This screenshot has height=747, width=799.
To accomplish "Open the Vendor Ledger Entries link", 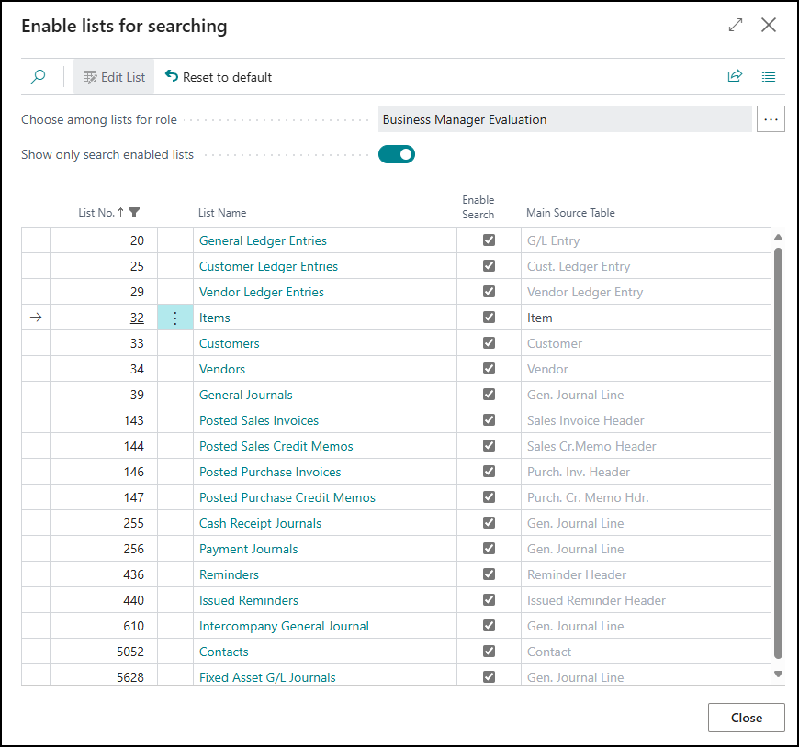I will (x=262, y=292).
